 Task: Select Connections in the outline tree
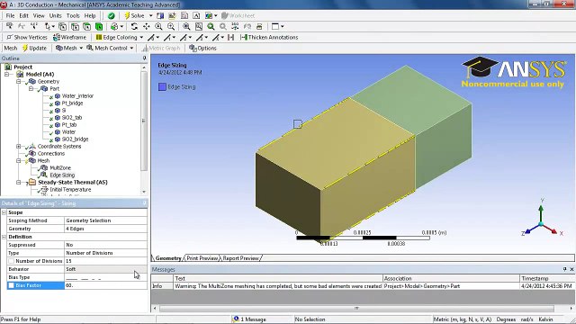(x=50, y=154)
